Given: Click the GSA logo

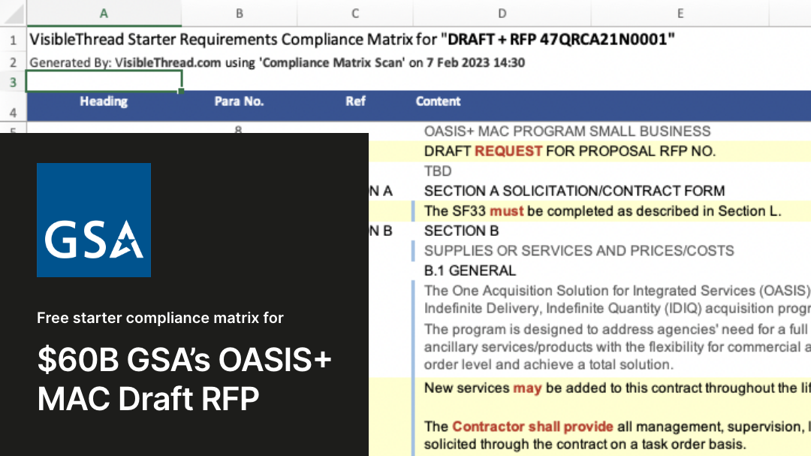Looking at the screenshot, I should pos(94,220).
